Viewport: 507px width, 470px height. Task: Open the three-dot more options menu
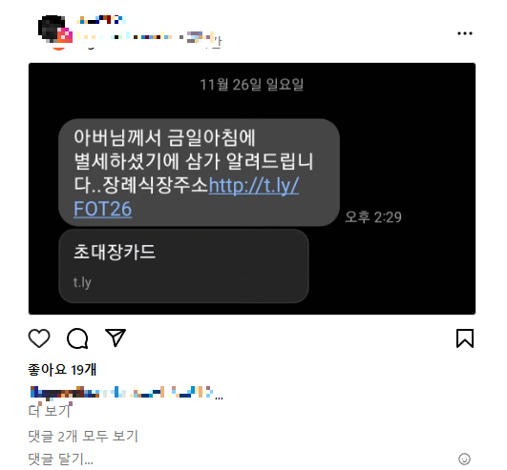pos(465,33)
